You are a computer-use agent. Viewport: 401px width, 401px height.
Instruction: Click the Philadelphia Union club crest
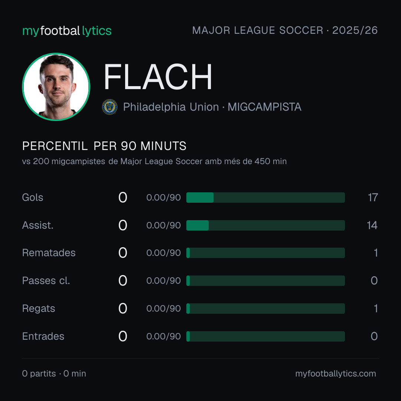point(110,107)
